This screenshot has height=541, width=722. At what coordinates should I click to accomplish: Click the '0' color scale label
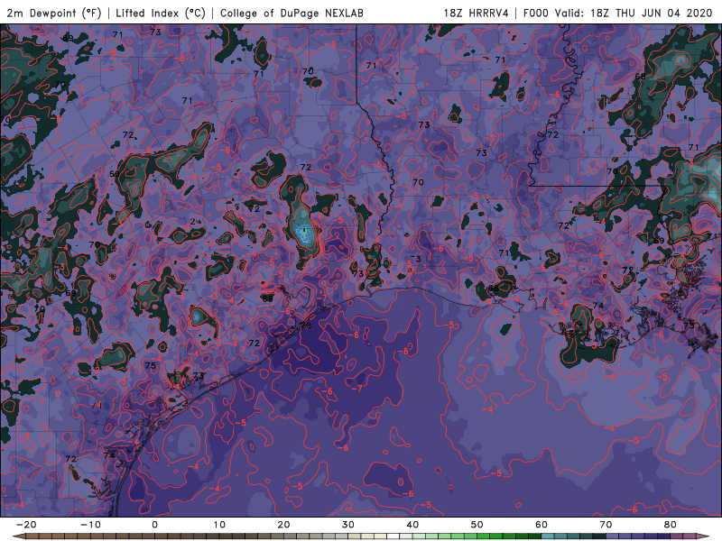click(x=154, y=525)
